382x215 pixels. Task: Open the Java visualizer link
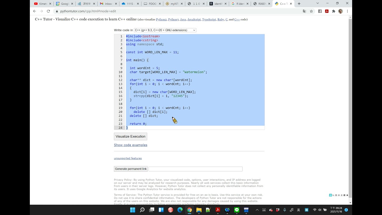(183, 19)
